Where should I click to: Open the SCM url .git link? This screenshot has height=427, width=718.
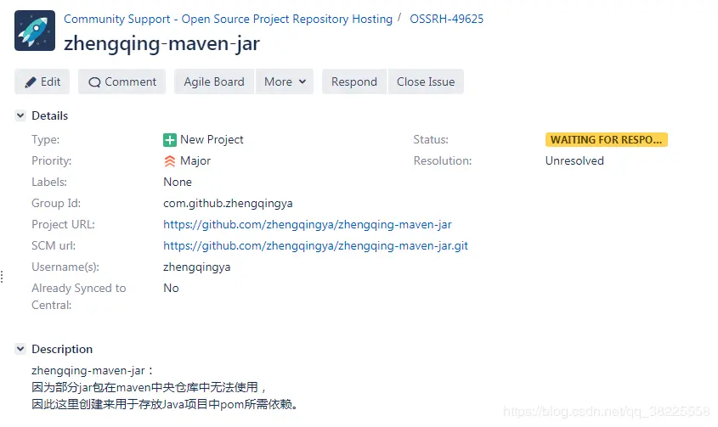click(315, 246)
